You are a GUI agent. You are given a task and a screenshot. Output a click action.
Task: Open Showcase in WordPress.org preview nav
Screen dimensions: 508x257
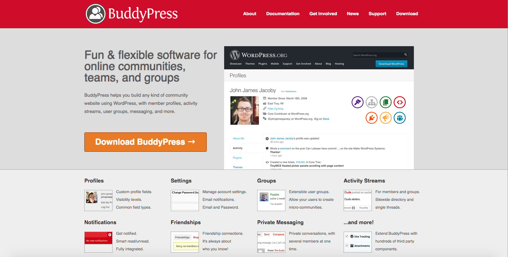236,64
